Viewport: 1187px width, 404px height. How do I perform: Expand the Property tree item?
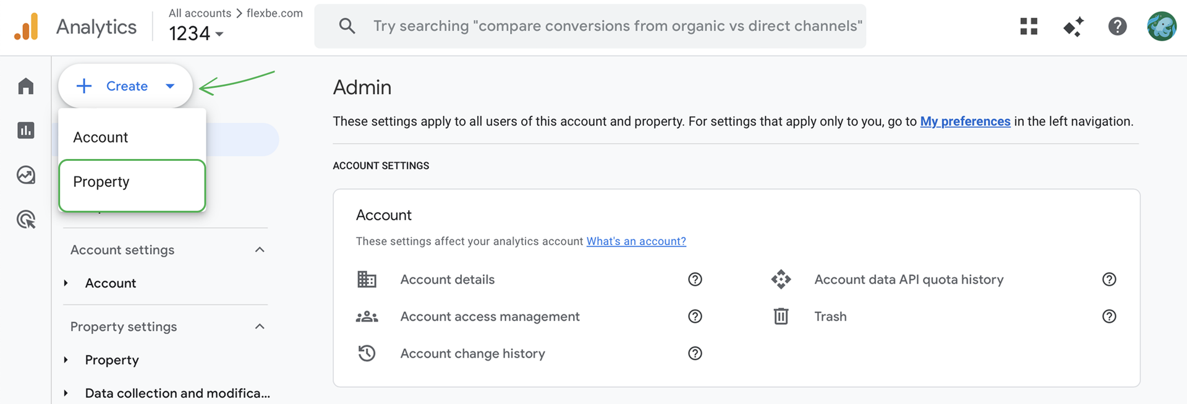click(66, 360)
